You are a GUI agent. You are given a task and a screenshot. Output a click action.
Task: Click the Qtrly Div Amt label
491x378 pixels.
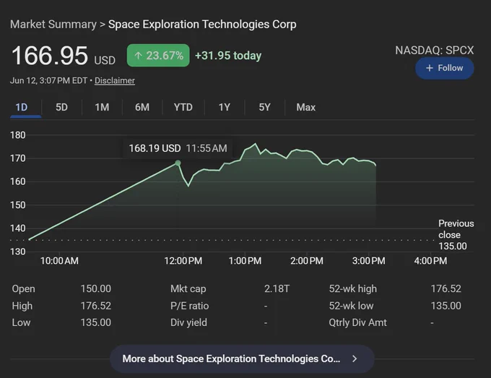(x=357, y=322)
